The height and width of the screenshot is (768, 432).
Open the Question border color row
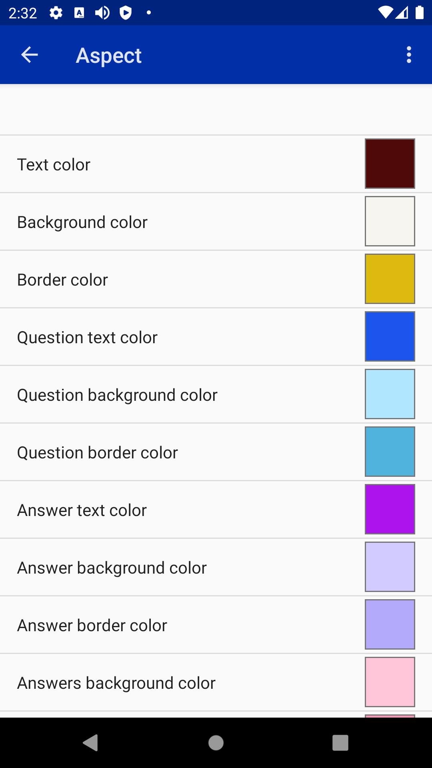point(216,452)
